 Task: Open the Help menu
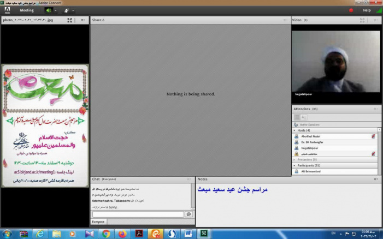(x=367, y=10)
